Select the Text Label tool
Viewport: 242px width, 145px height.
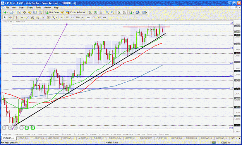(48, 17)
